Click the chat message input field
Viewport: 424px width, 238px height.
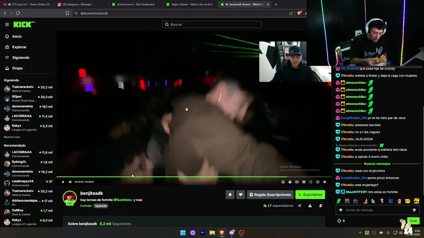coord(377,210)
